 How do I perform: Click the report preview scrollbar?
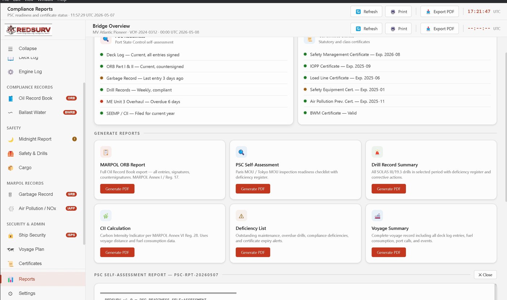point(495,292)
